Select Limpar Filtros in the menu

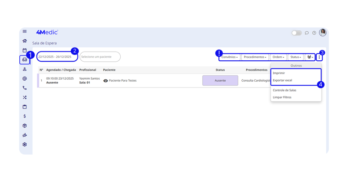click(x=282, y=97)
